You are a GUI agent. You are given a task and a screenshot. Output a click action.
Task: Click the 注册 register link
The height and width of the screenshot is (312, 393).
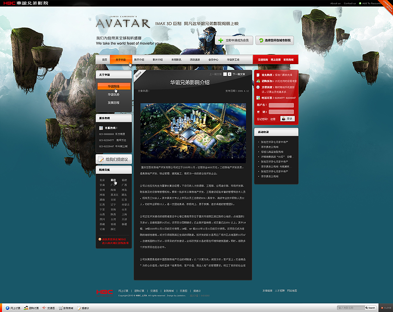point(273,119)
